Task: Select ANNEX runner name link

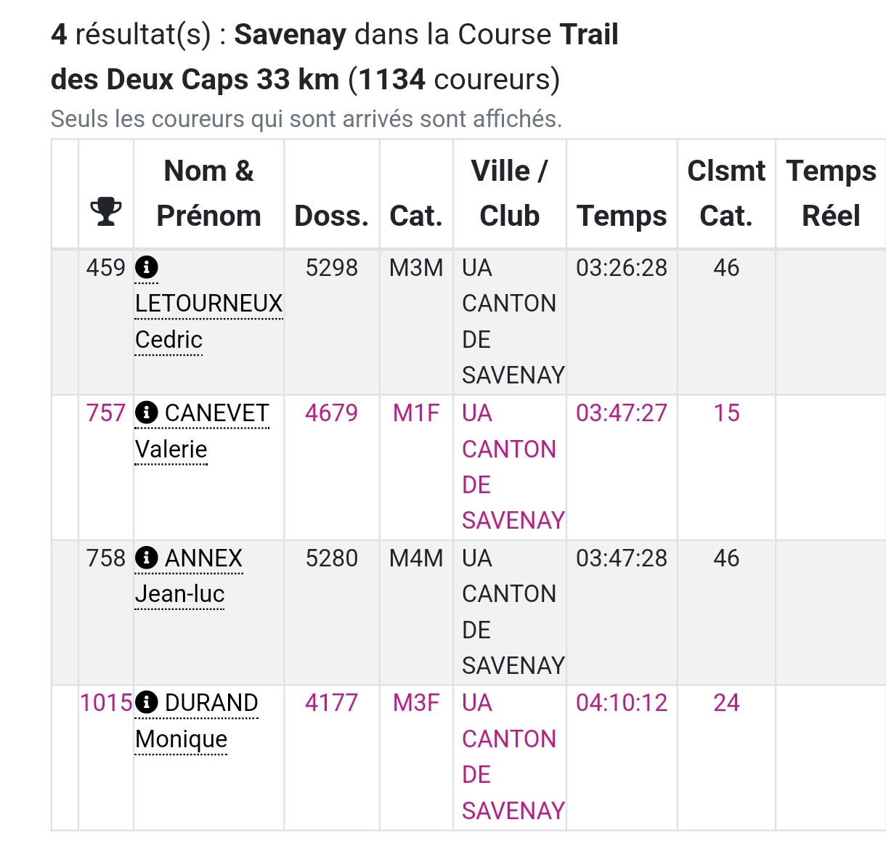Action: (x=203, y=558)
